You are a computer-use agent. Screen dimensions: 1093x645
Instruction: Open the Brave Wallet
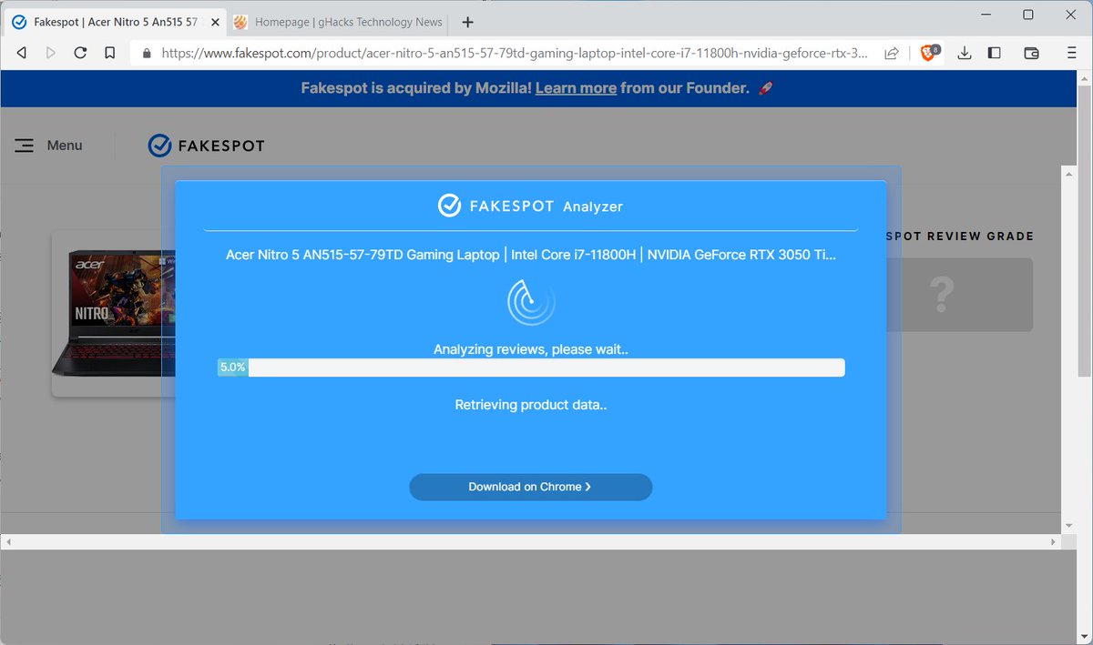pos(1031,53)
